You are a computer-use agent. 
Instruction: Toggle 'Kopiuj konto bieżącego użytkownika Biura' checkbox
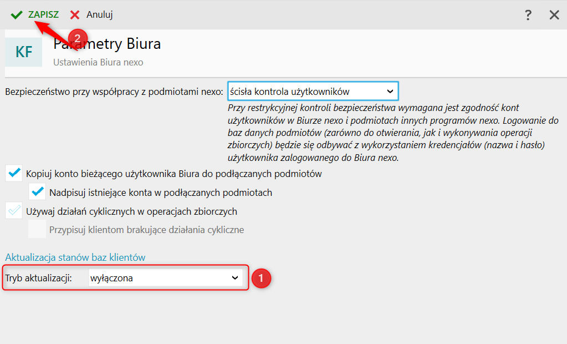(14, 173)
